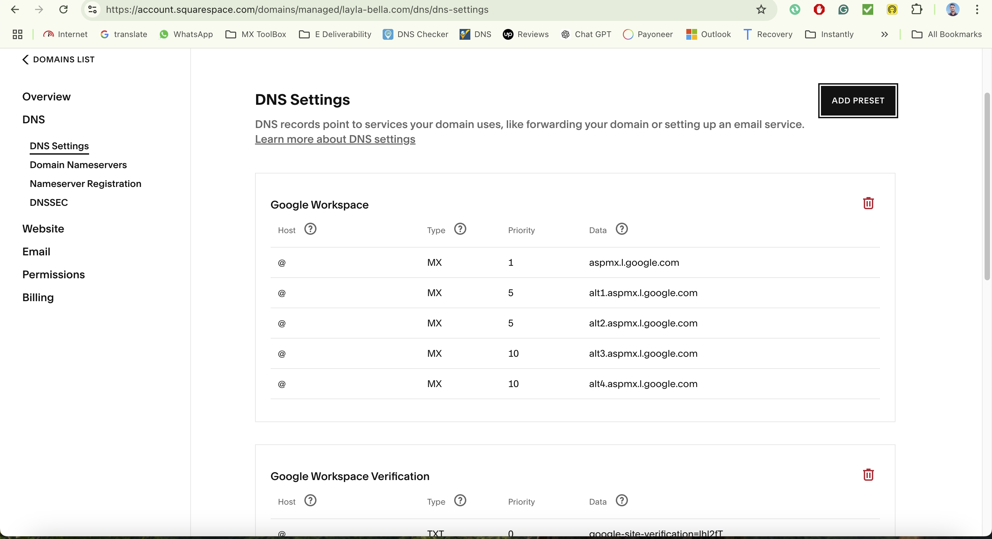Select the alt3.aspmx.l.google.com record data
The width and height of the screenshot is (992, 539).
[643, 354]
